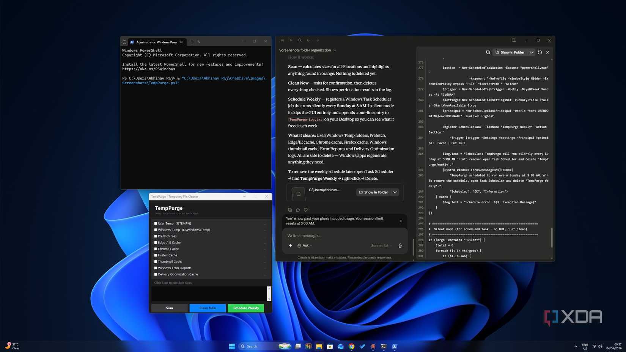Image resolution: width=626 pixels, height=352 pixels.
Task: Open the Claude sidebar hamburger menu
Action: point(282,40)
